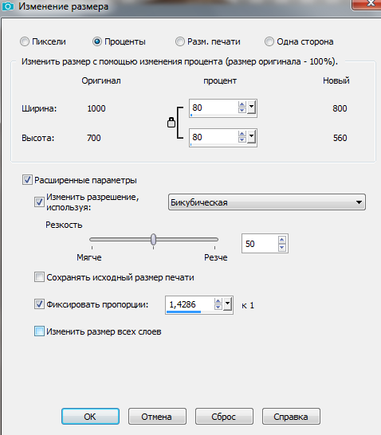Decrease proportion ratio with down arrow

pos(218,308)
